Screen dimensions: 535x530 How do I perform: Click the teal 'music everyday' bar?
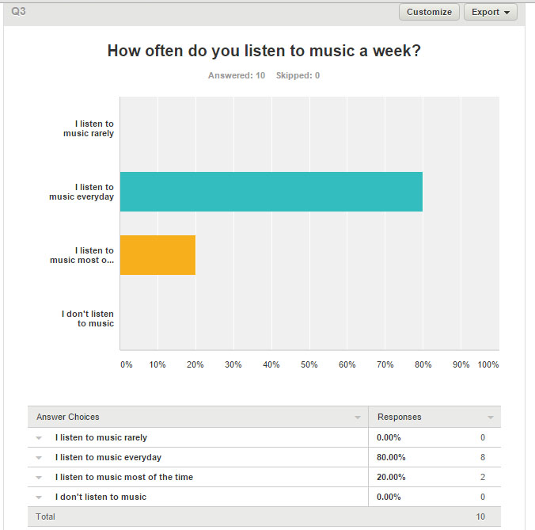point(271,192)
